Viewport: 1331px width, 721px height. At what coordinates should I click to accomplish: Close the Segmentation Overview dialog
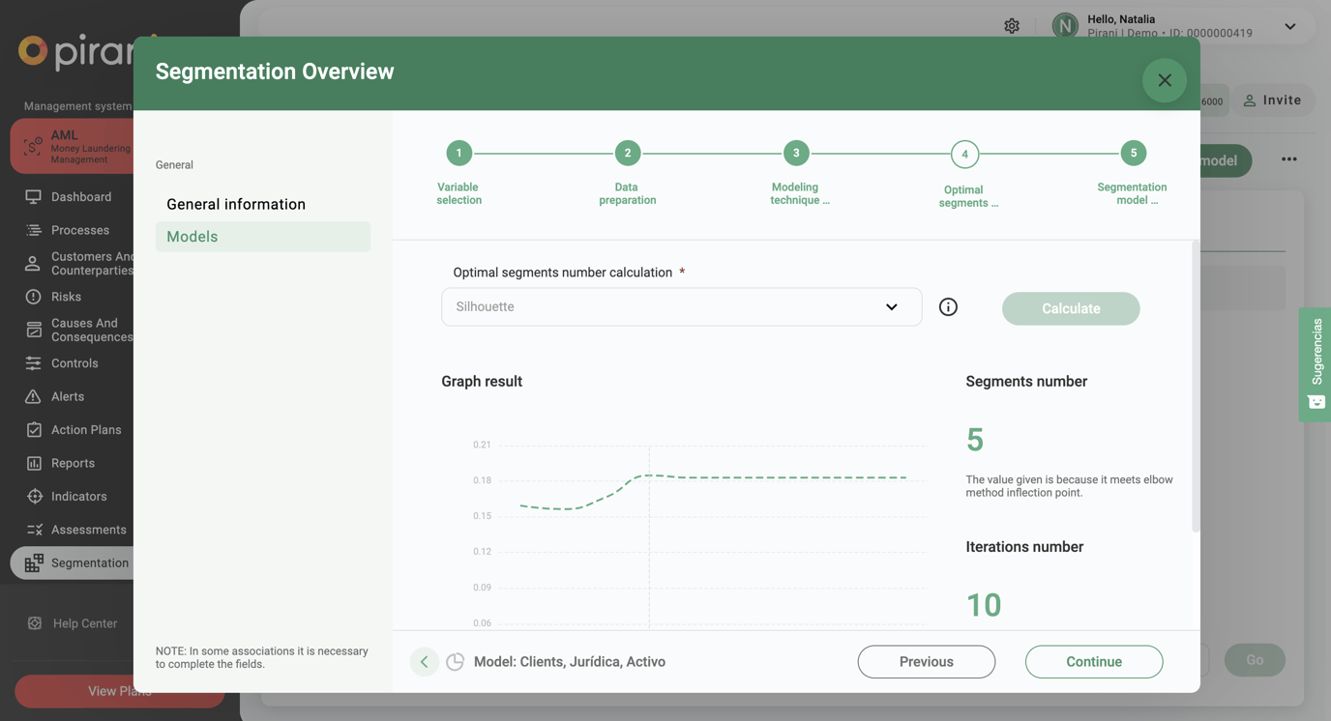click(1164, 80)
